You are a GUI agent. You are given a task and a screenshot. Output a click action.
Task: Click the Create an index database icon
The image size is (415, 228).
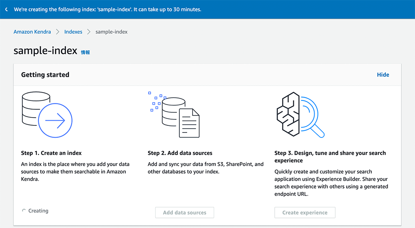click(x=47, y=114)
